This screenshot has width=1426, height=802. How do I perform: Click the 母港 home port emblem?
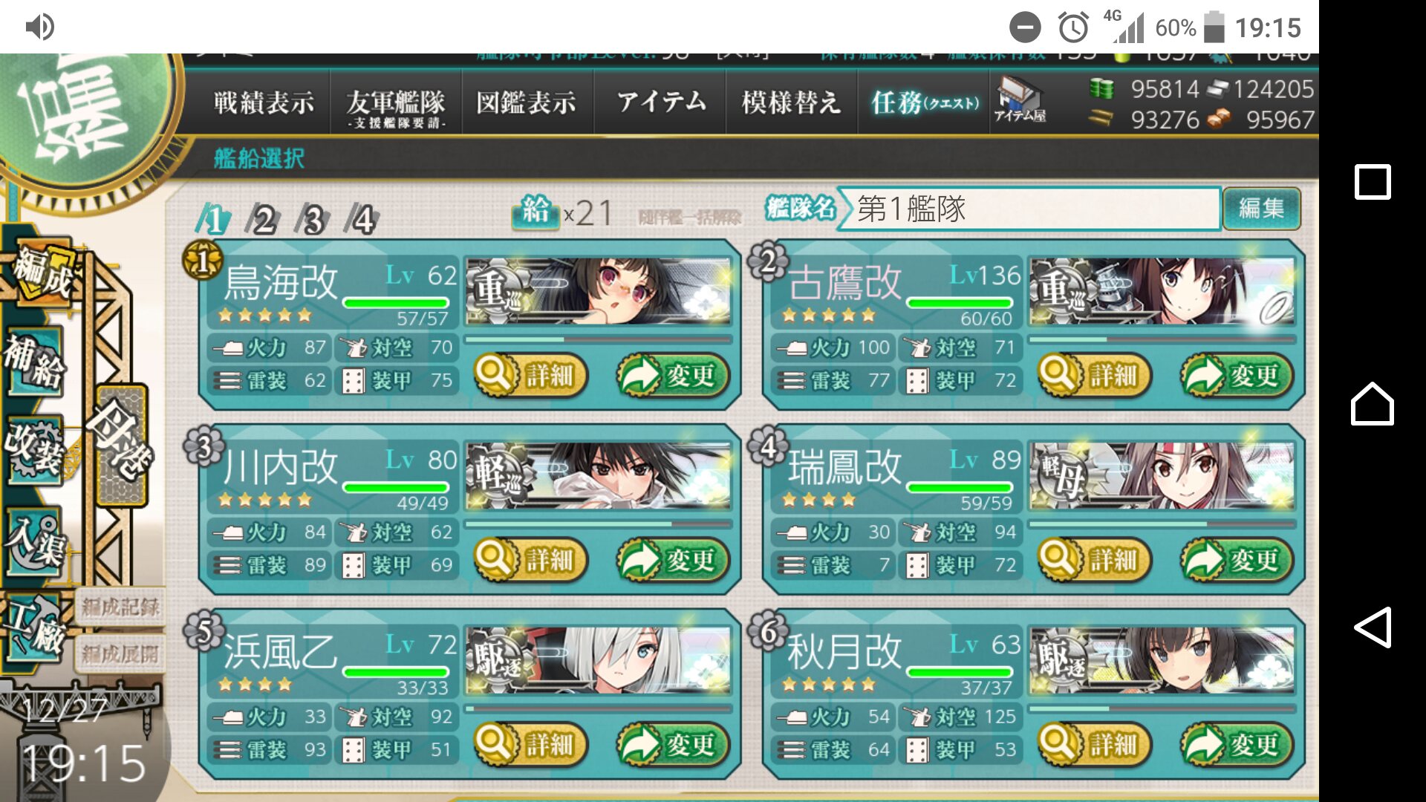click(x=121, y=443)
